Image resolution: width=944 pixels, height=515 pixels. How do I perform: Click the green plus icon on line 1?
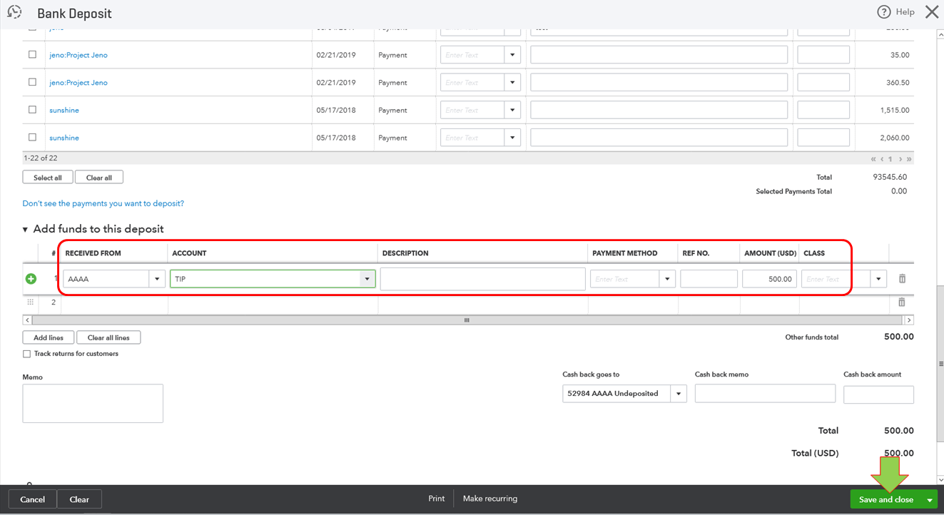[x=31, y=279]
